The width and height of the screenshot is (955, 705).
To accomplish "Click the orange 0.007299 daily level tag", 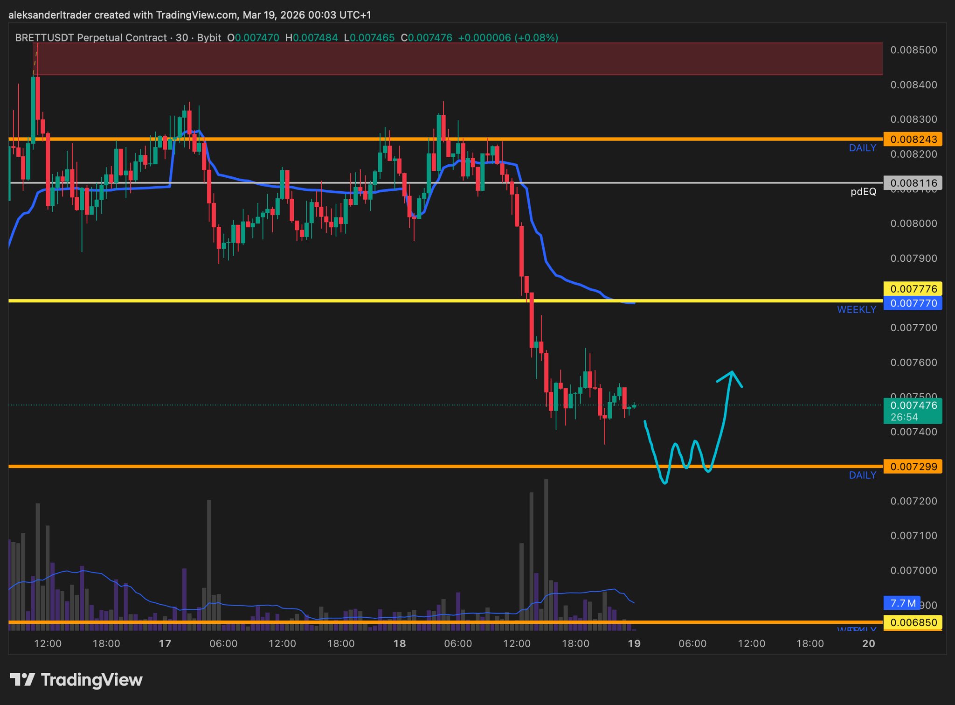I will point(913,467).
